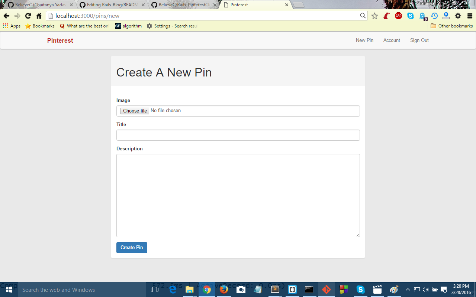
Task: Open a new tab with the new-tab button
Action: [299, 5]
